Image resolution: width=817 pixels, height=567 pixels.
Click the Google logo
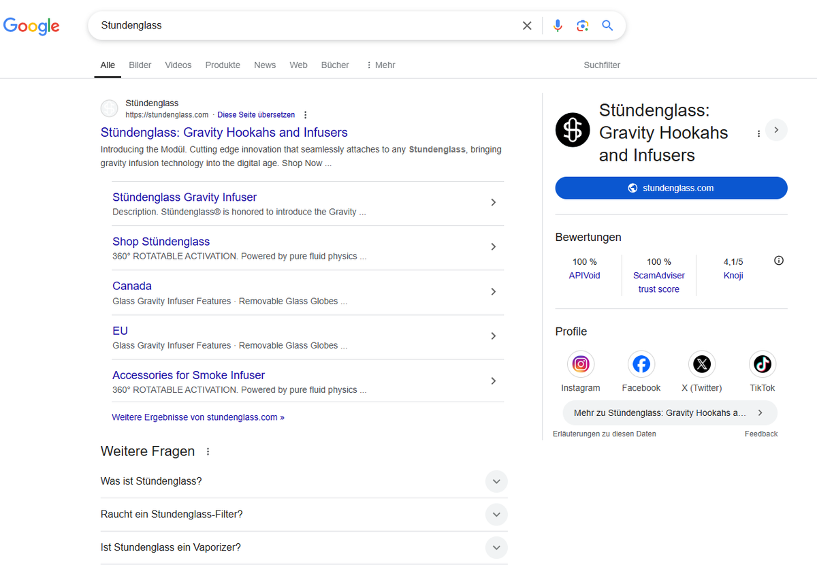[x=31, y=26]
